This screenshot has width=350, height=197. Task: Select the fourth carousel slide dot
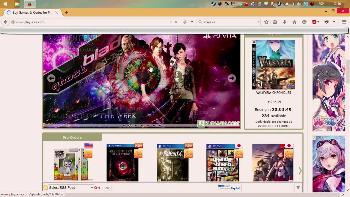pyautogui.click(x=142, y=126)
